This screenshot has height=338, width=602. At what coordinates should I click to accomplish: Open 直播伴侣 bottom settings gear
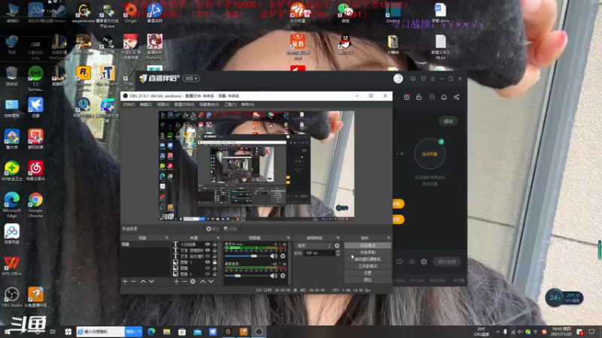(x=424, y=261)
